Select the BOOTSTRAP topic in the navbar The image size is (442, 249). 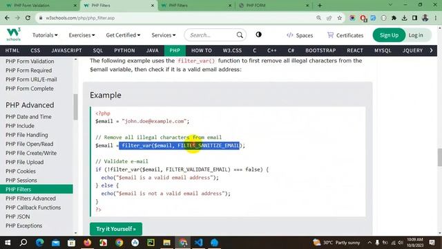(x=320, y=50)
